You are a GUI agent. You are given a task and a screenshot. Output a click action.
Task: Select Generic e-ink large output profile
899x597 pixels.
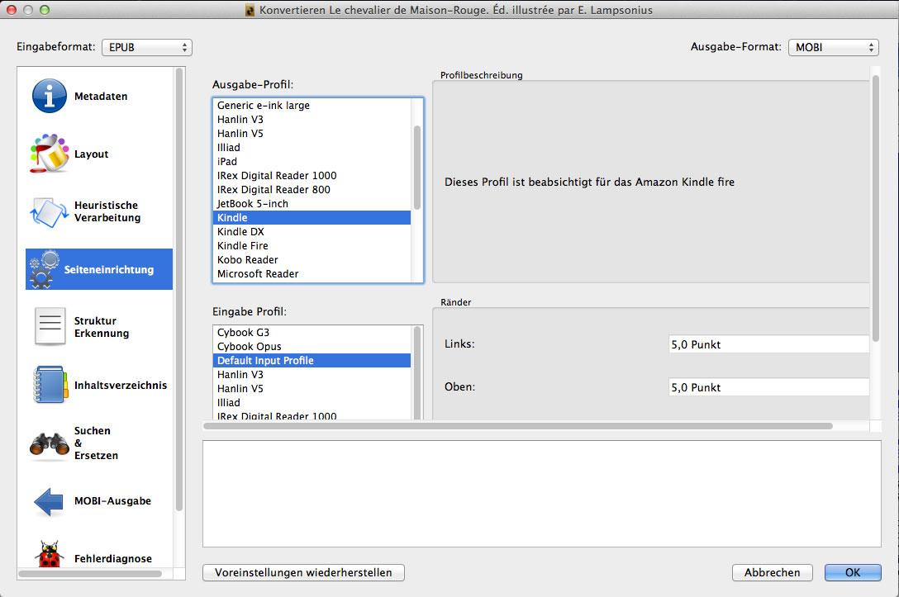312,106
